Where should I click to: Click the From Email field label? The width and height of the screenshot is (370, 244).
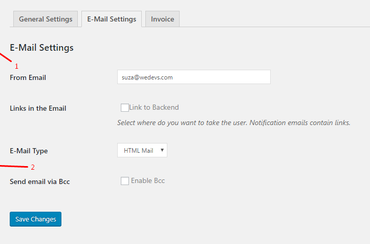pos(28,77)
